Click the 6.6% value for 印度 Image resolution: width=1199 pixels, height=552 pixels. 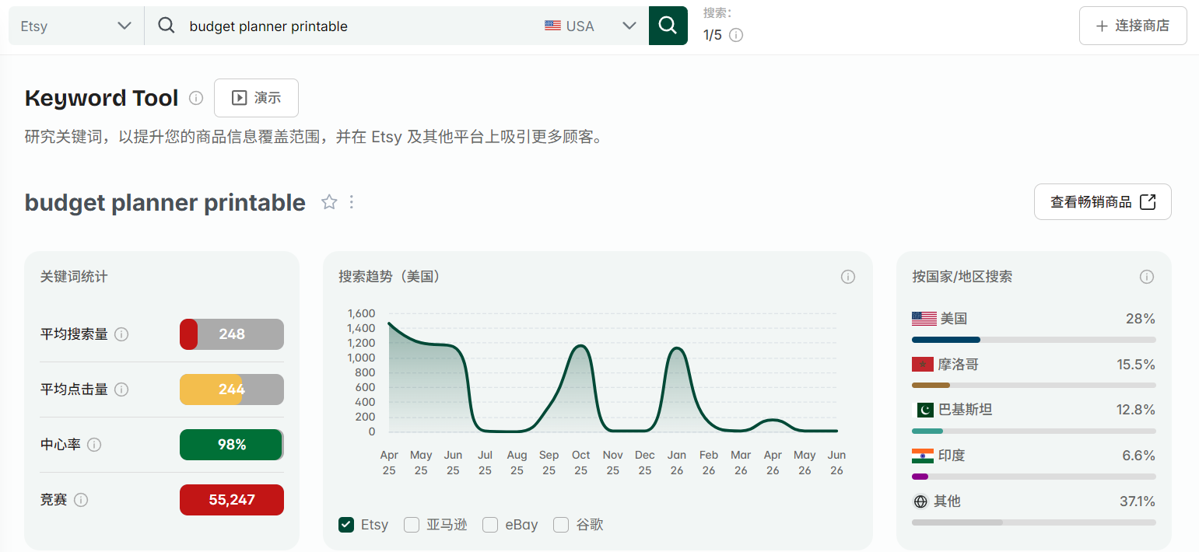[1139, 456]
